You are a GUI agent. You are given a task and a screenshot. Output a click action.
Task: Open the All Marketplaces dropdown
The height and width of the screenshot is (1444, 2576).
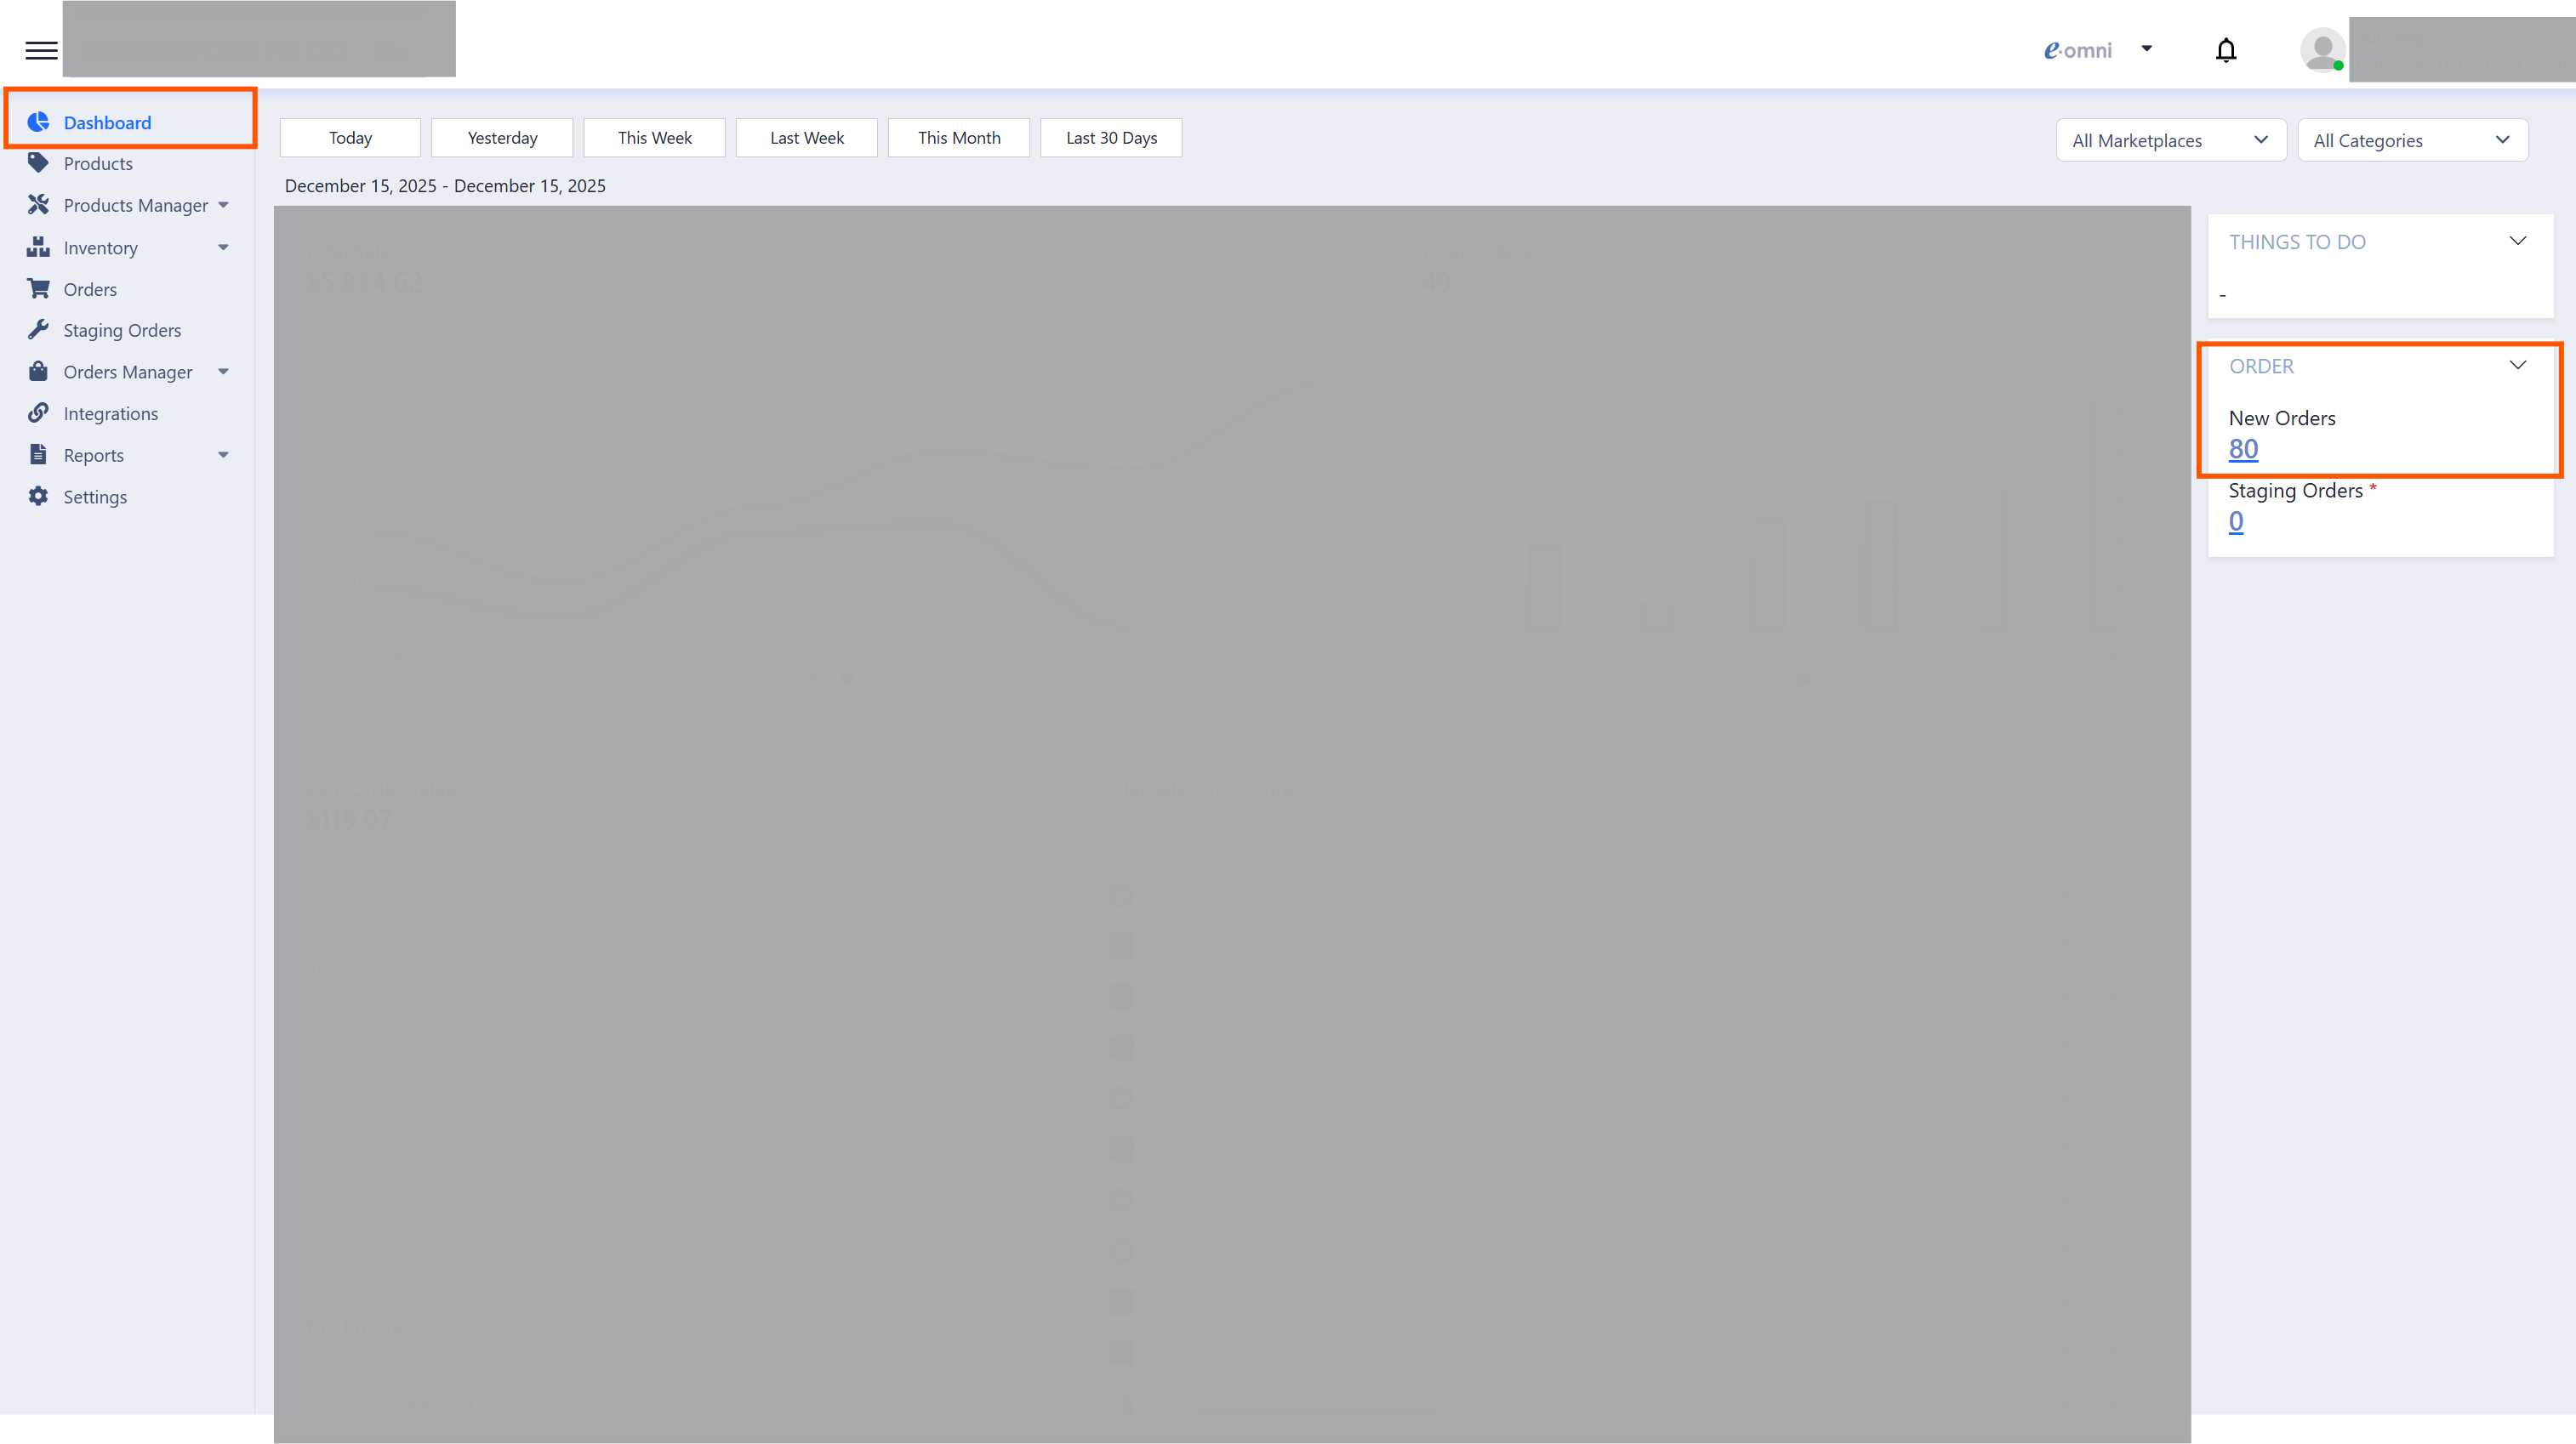point(2170,141)
